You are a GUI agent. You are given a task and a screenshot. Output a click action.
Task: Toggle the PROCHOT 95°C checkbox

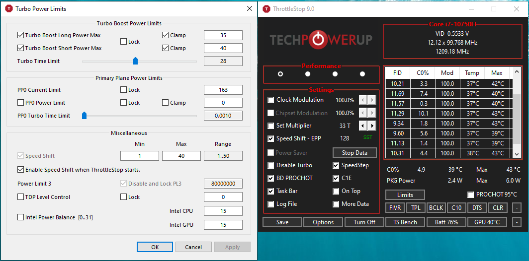[x=470, y=195]
